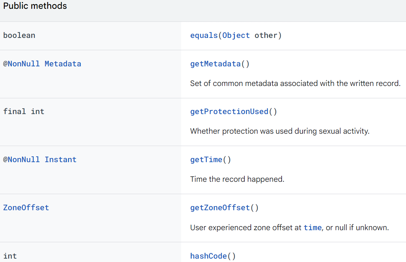Screen dimensions: 406x262
Task: Go to the getMetadata method details
Action: tap(216, 64)
